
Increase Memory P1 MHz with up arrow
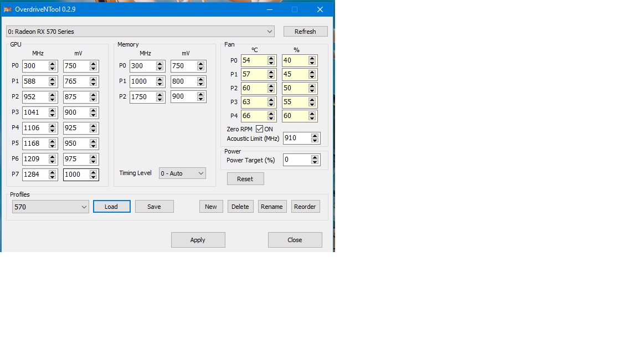pyautogui.click(x=159, y=79)
